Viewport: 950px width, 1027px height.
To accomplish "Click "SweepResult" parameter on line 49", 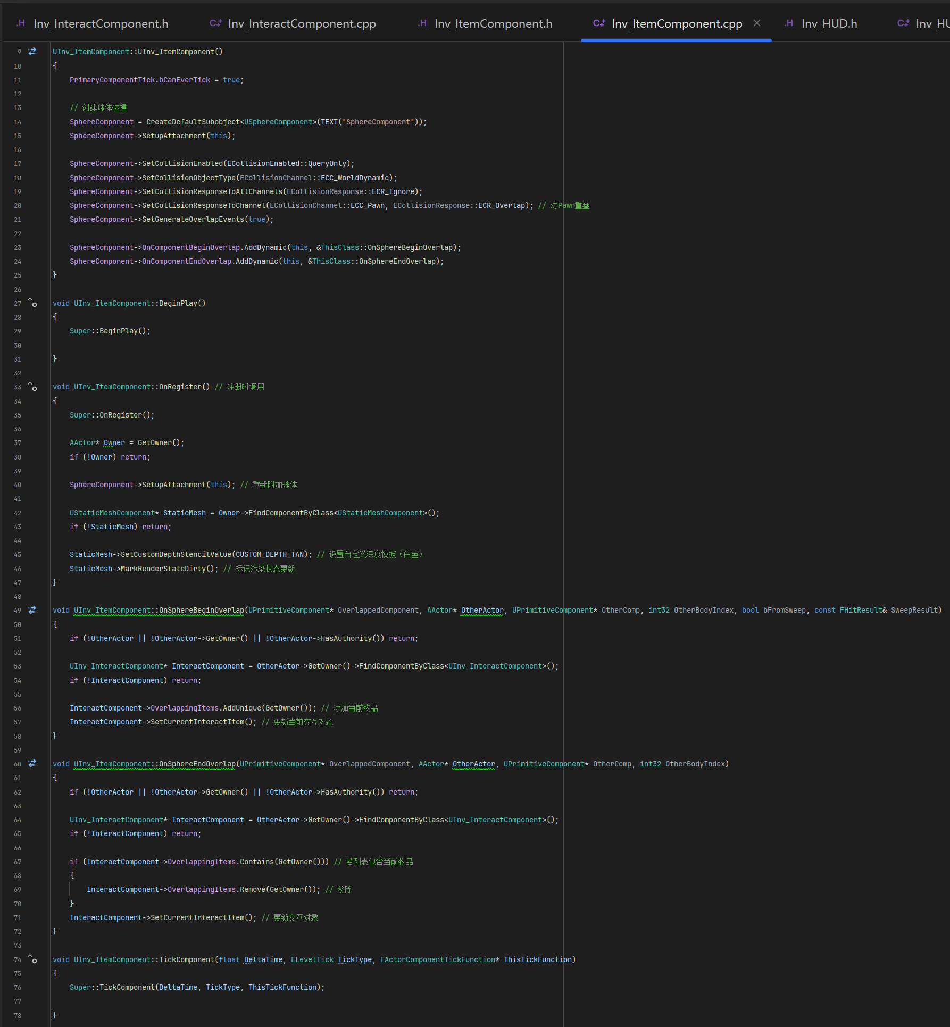I will click(914, 611).
